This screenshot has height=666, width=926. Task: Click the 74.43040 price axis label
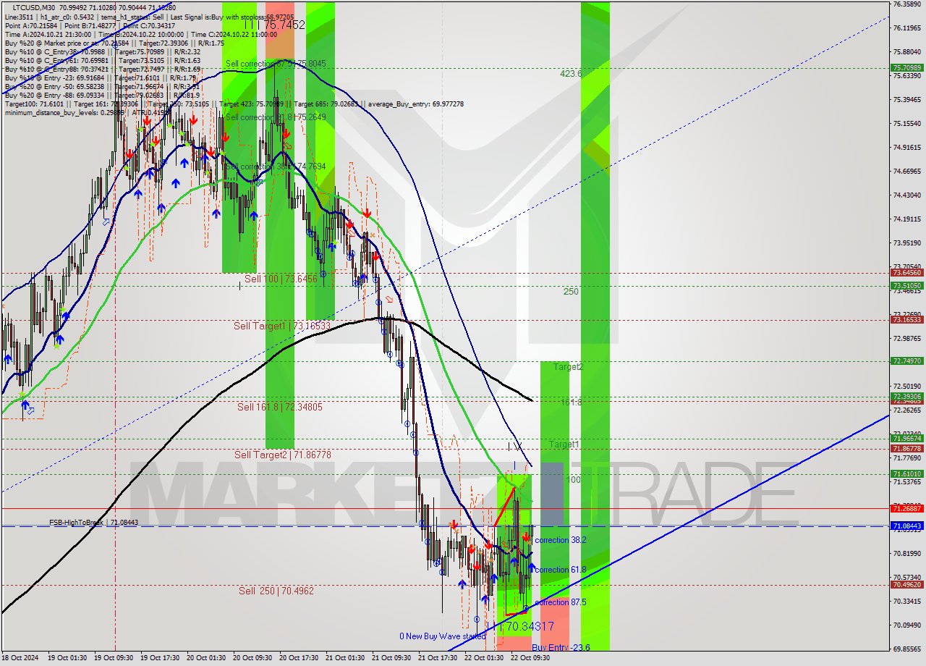[907, 195]
